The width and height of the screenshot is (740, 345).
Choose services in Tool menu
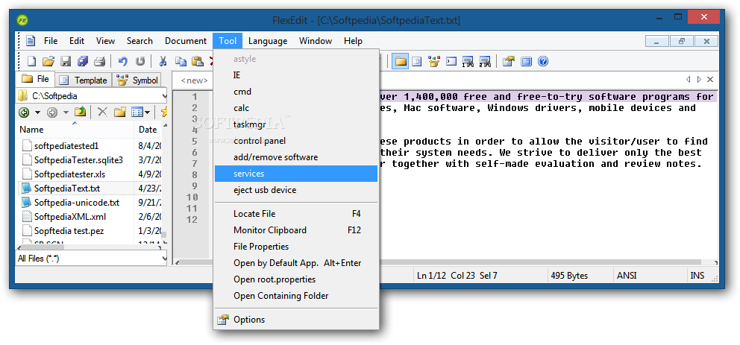[296, 174]
